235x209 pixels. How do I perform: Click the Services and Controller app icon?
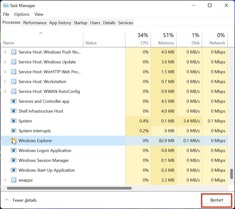point(13,101)
